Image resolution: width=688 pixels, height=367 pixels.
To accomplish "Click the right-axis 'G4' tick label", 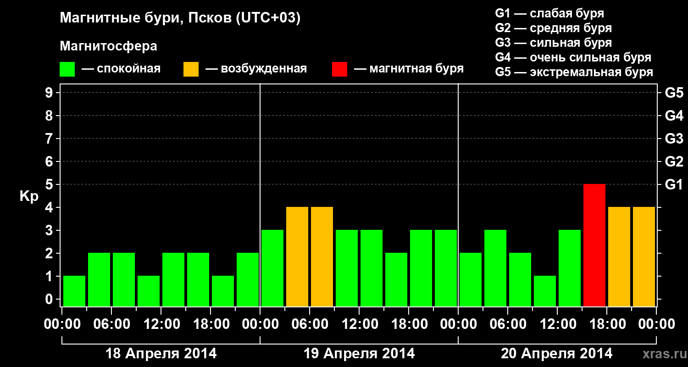I will point(674,116).
